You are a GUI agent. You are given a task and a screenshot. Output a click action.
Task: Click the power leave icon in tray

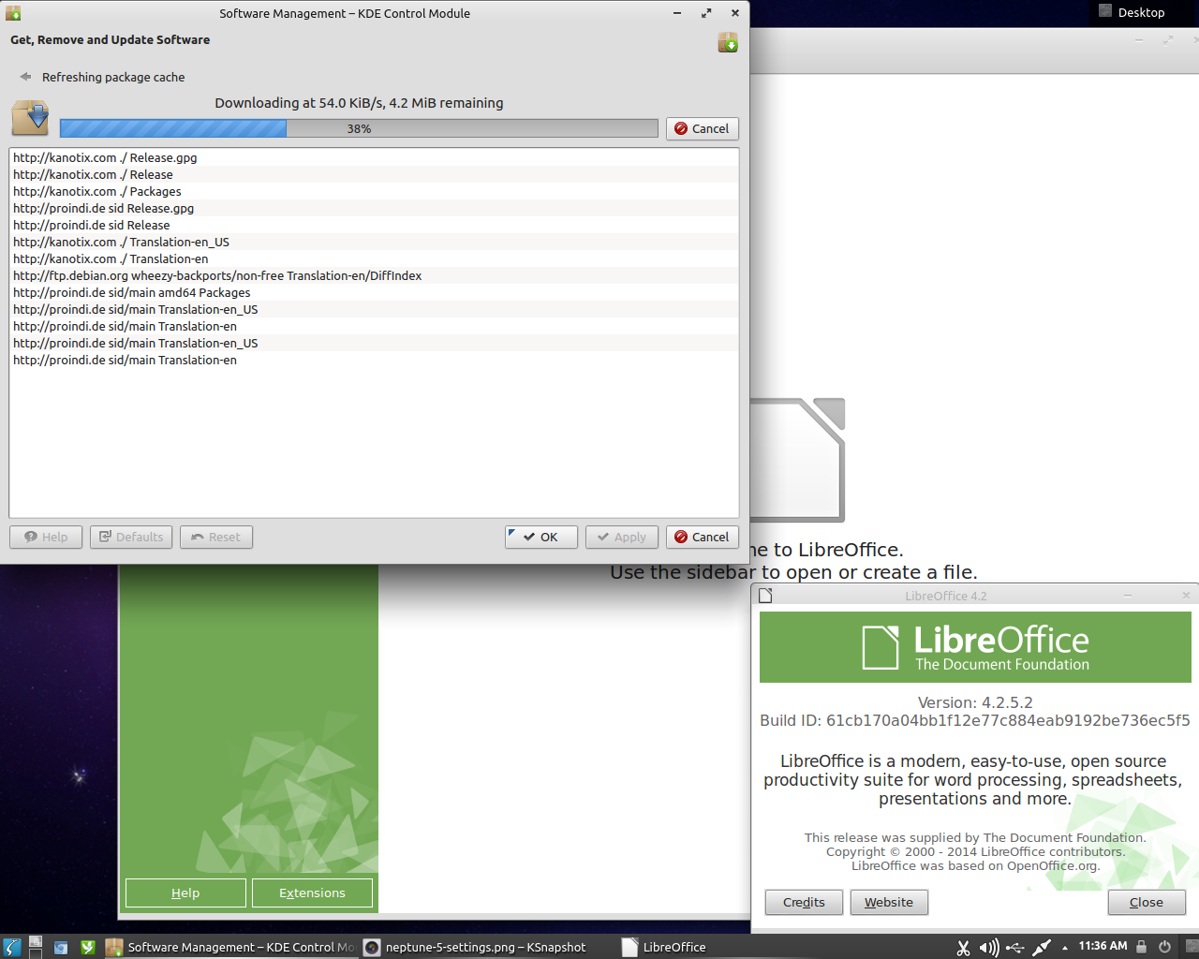(x=1164, y=947)
